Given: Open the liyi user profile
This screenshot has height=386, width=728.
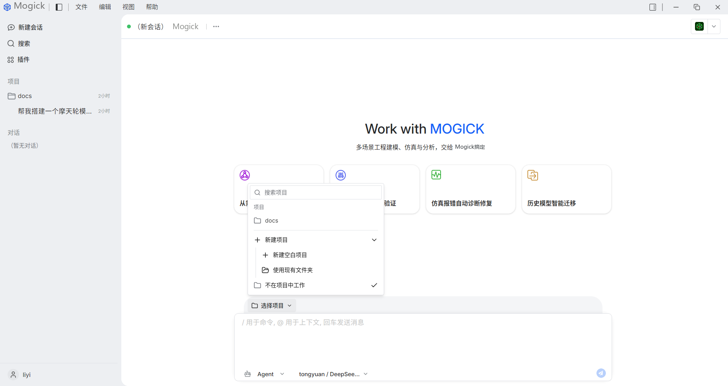Looking at the screenshot, I should pyautogui.click(x=20, y=375).
